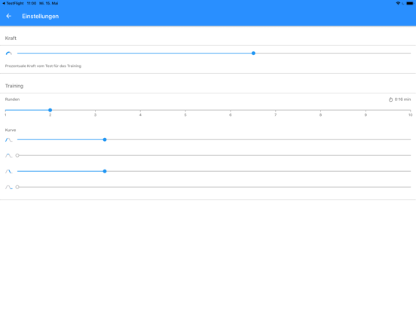Click the 0:16 min duration text
416x312 pixels.
pos(402,99)
